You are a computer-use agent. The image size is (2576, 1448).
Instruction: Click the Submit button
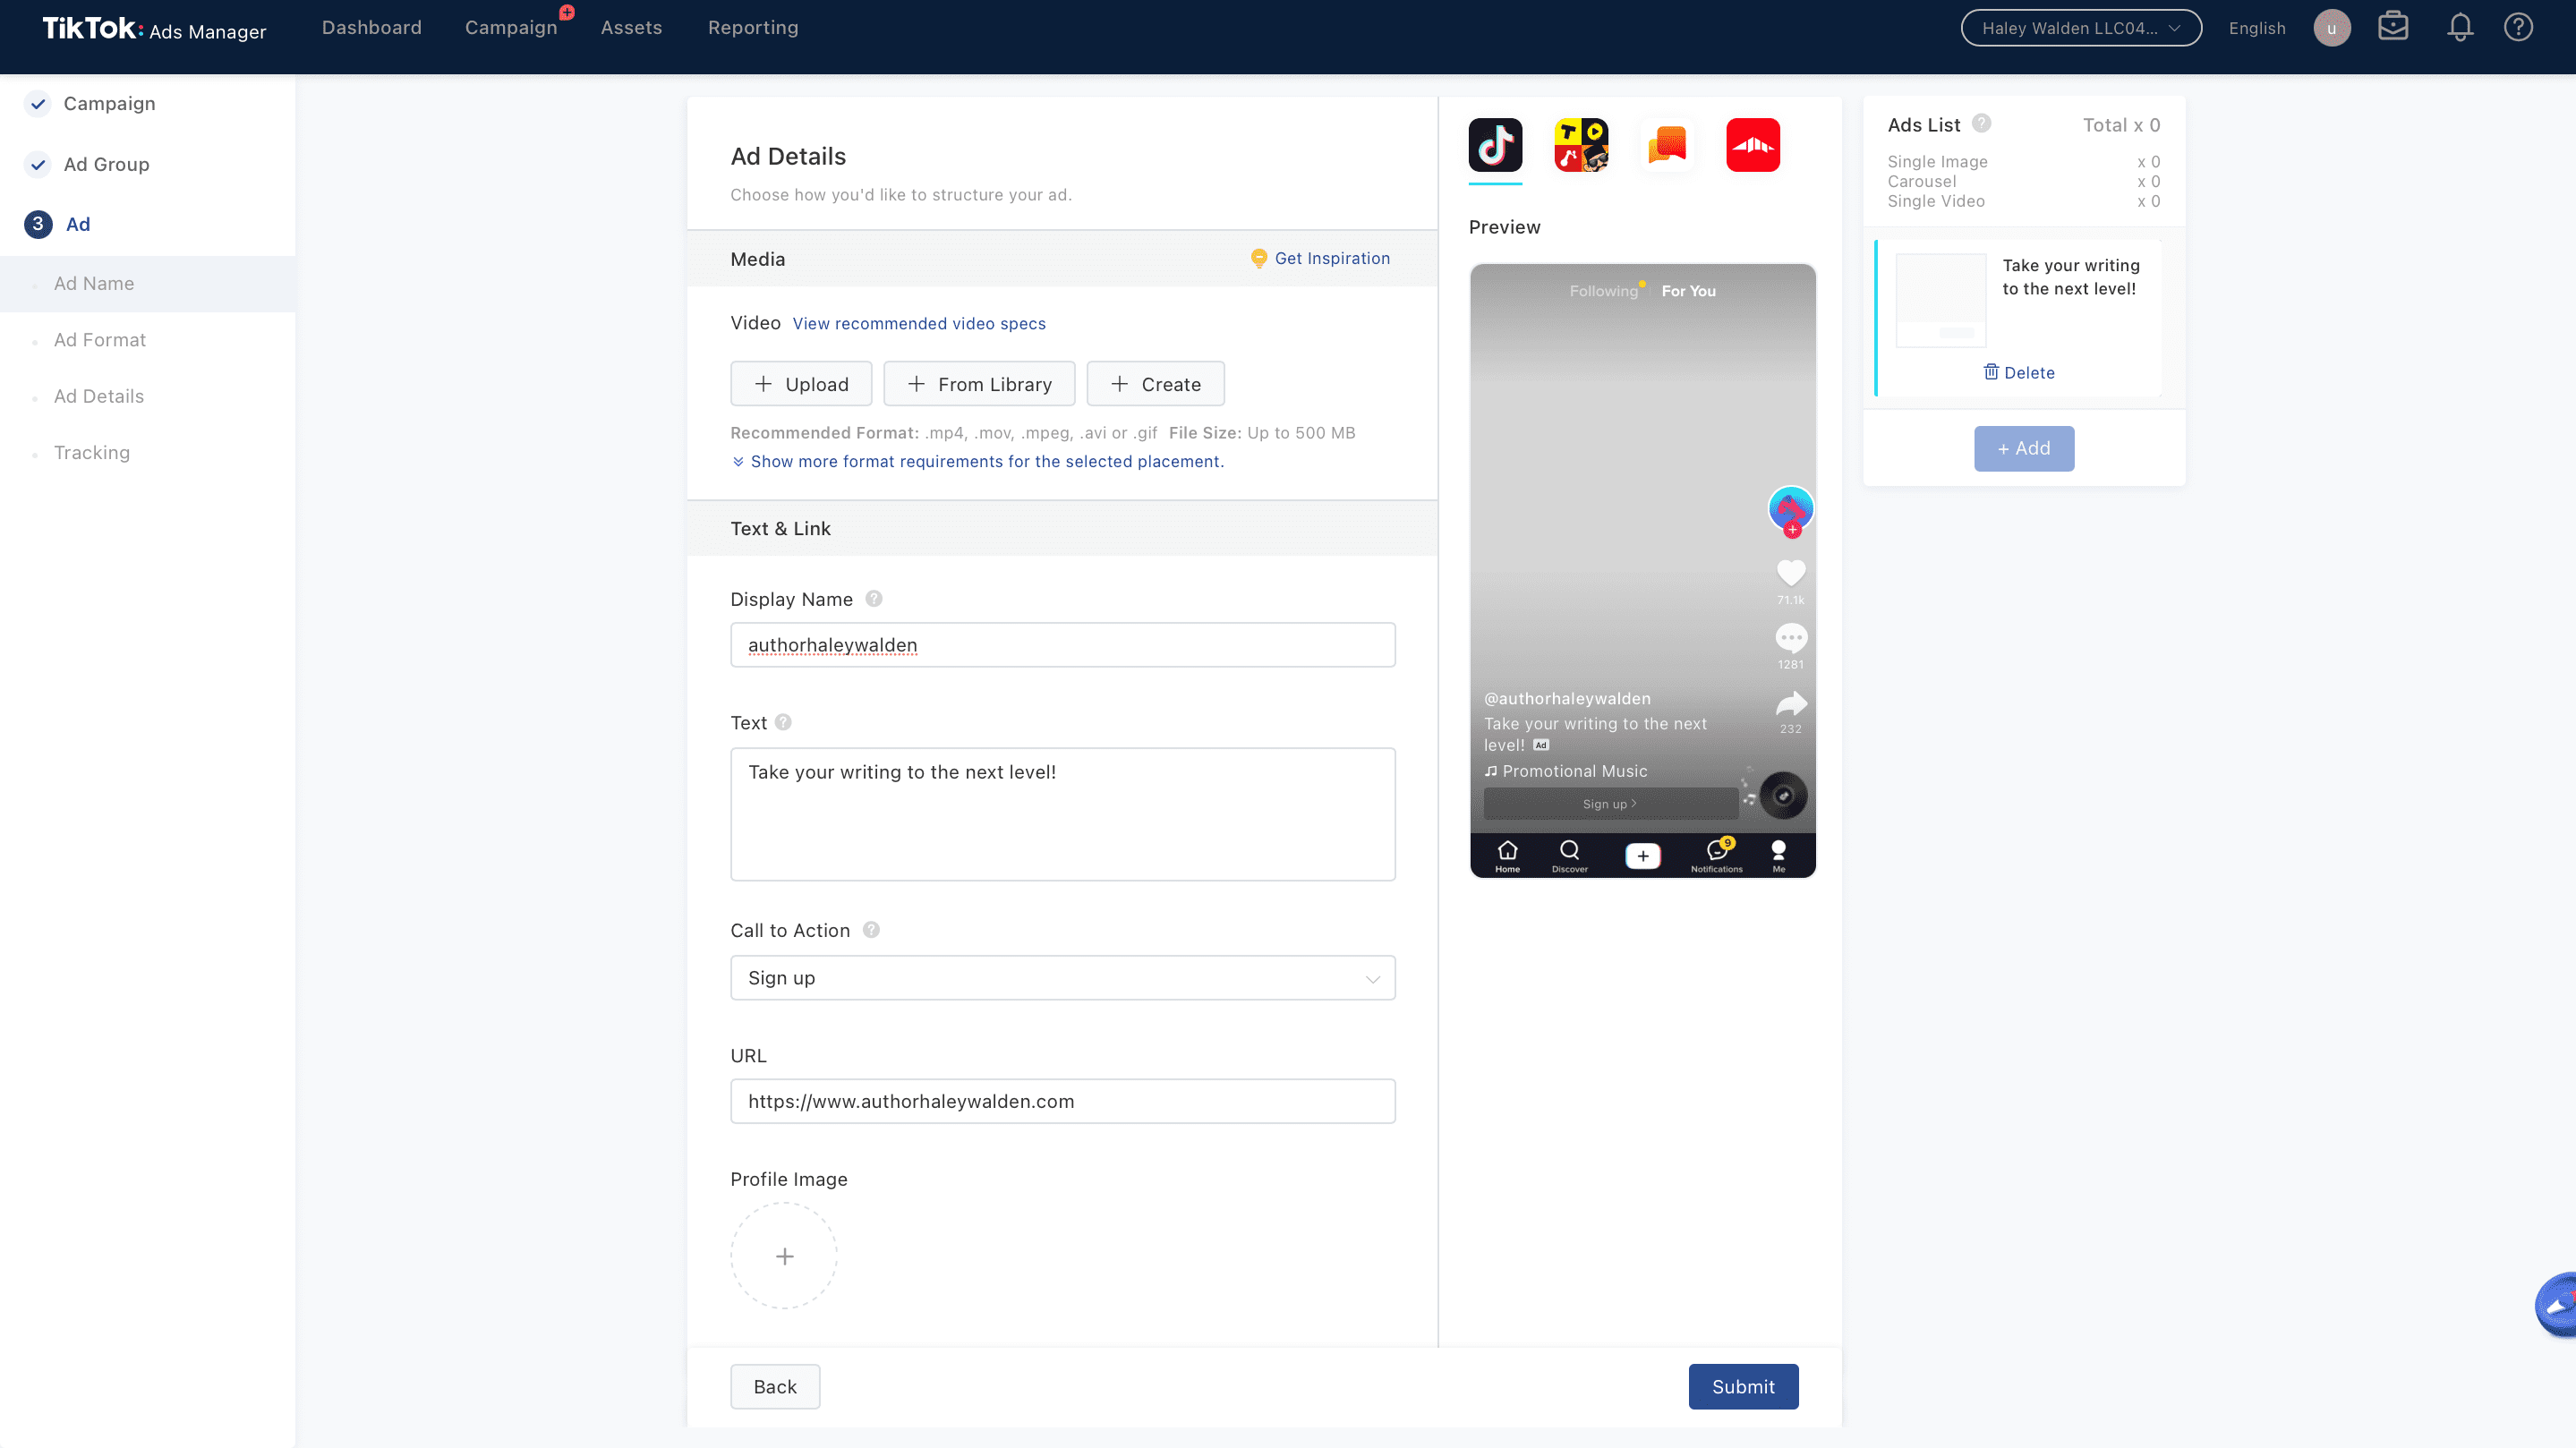pyautogui.click(x=1742, y=1386)
